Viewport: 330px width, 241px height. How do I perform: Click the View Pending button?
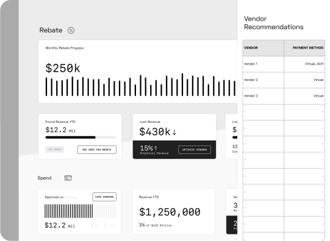click(104, 197)
